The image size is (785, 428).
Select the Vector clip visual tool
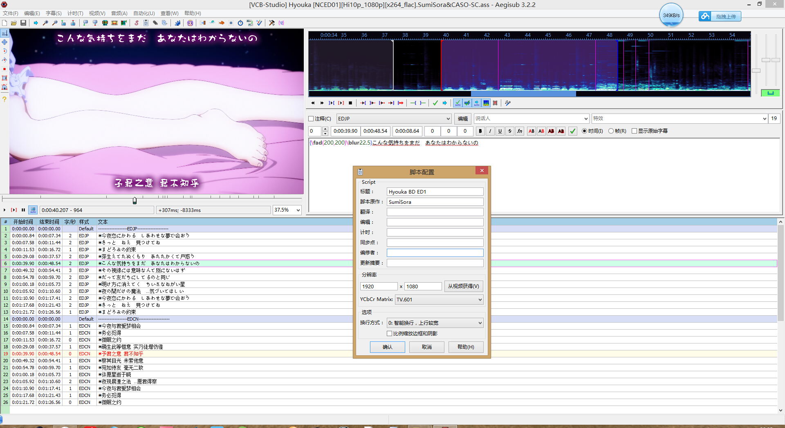[x=4, y=87]
